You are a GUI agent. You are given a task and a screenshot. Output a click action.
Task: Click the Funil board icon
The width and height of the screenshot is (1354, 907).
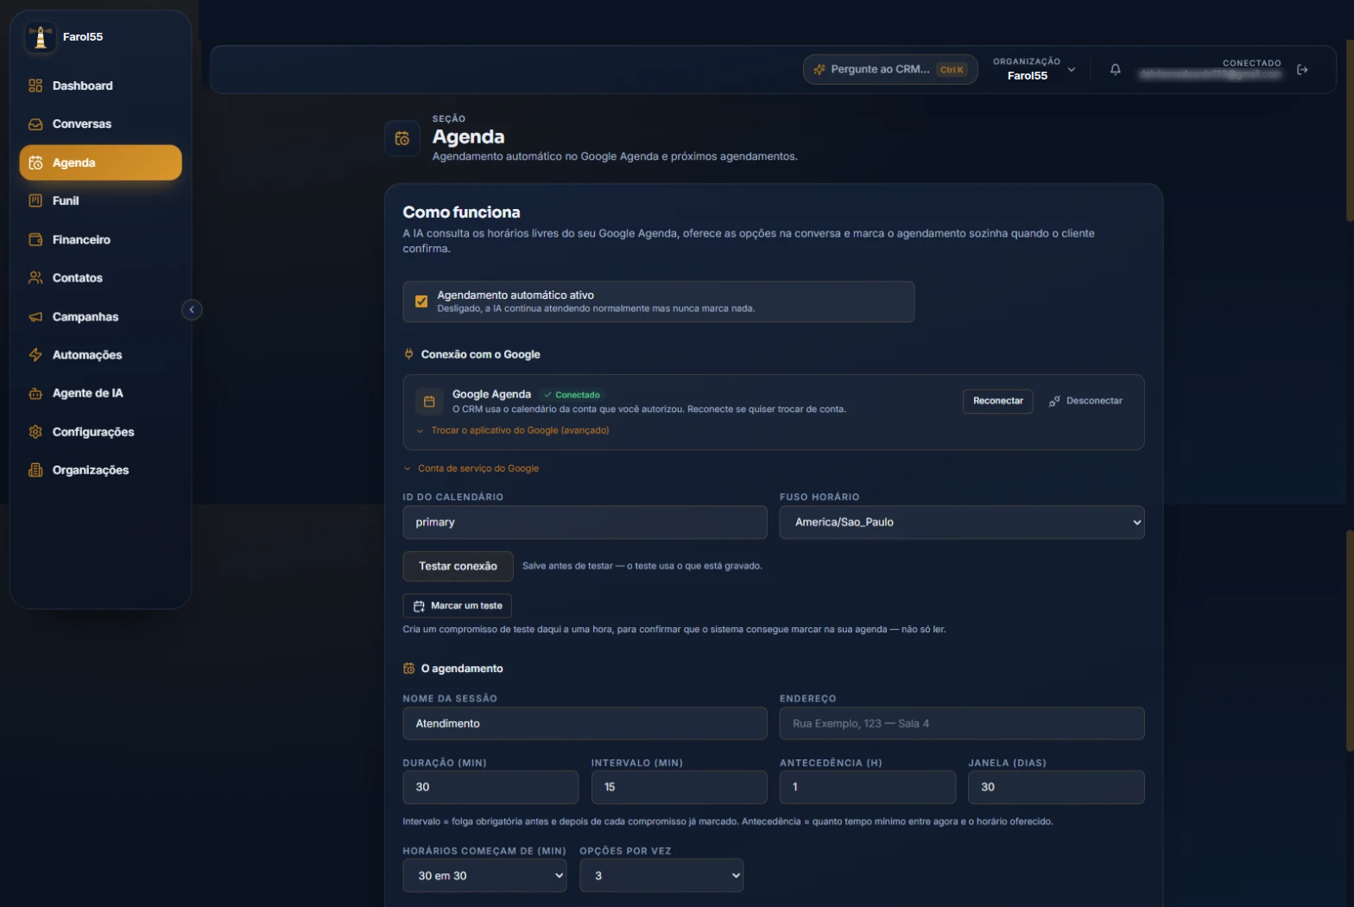(35, 200)
